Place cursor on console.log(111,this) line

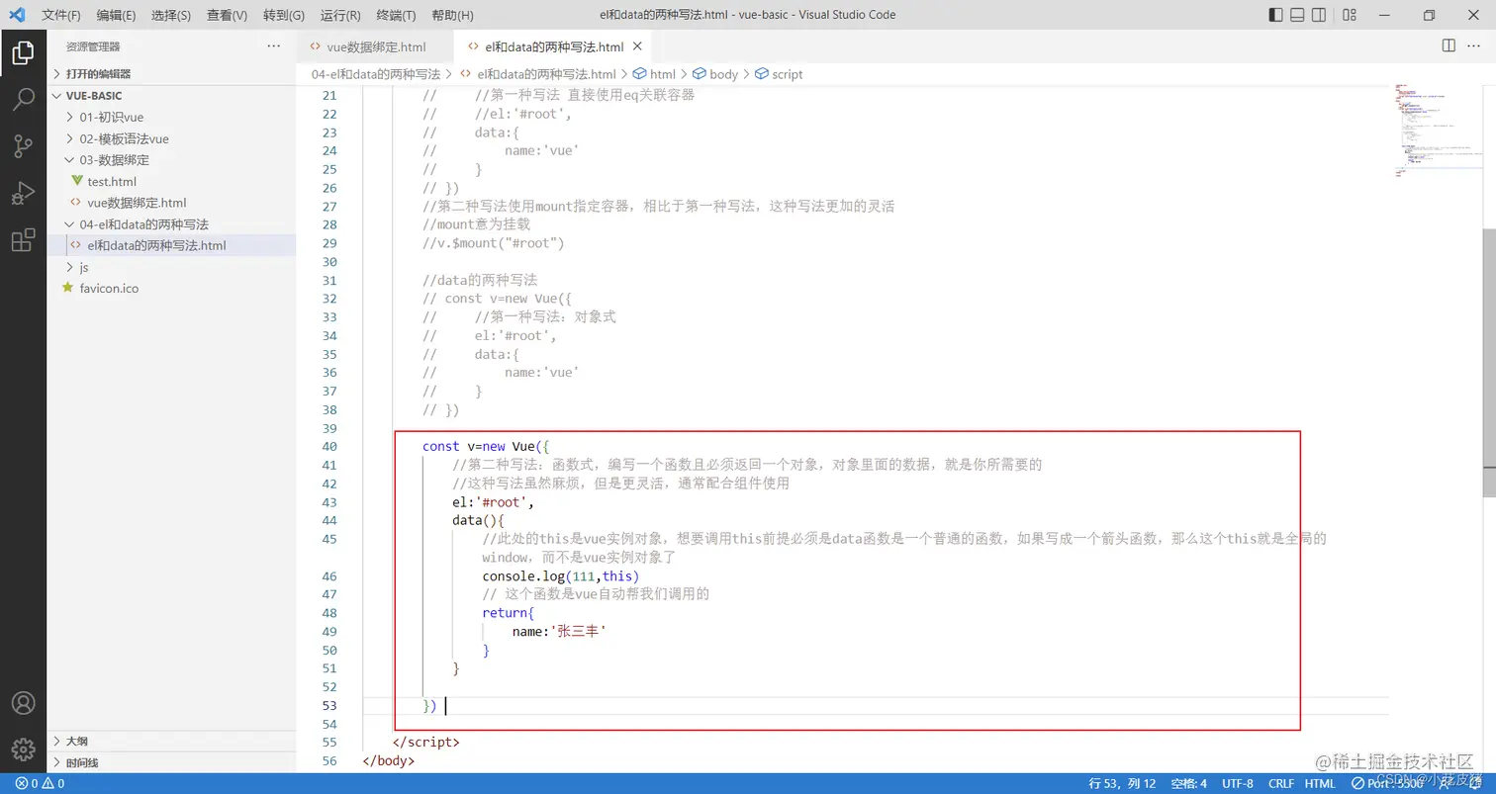(560, 575)
